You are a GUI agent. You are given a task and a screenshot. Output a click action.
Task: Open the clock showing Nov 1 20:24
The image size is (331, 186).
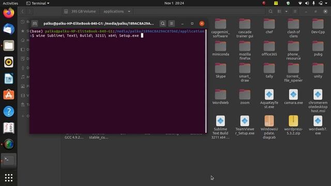pyautogui.click(x=174, y=3)
